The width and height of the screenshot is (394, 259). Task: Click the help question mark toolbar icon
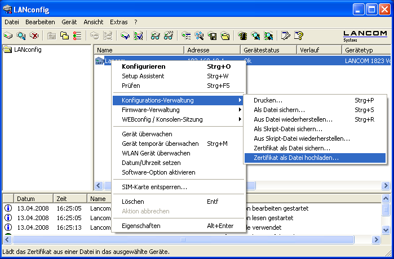point(299,35)
